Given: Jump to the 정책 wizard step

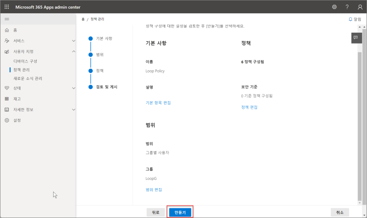Looking at the screenshot, I should point(100,71).
